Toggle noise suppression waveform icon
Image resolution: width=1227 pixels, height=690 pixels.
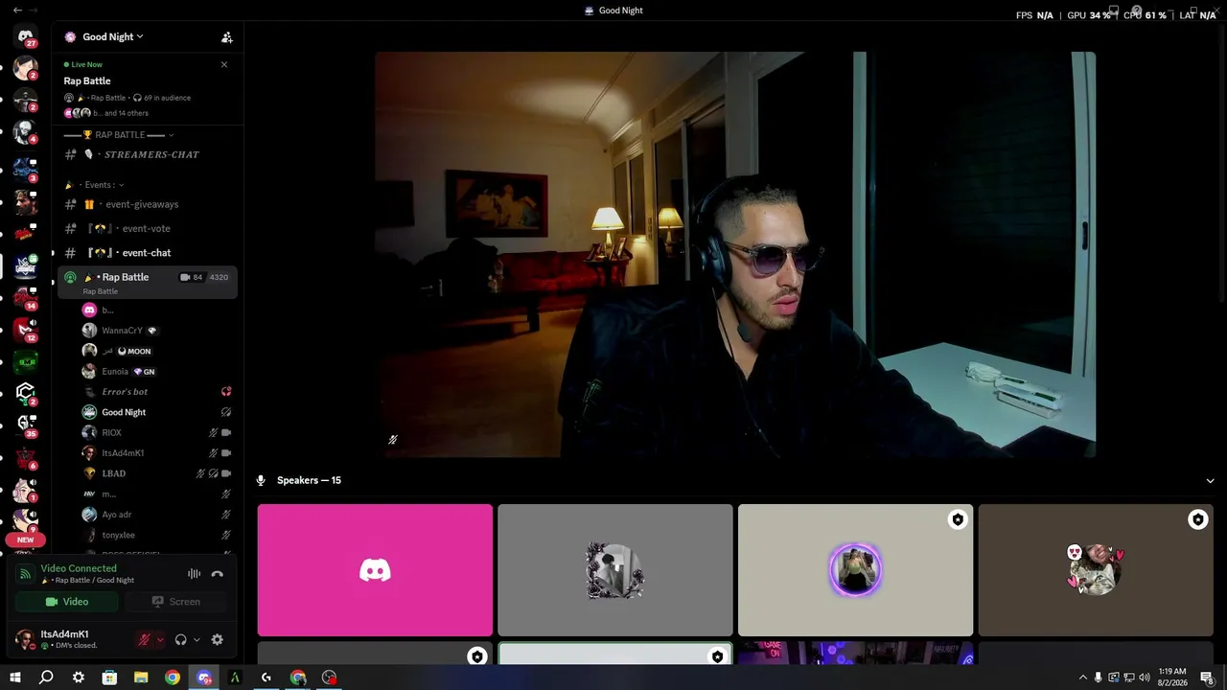pos(194,574)
